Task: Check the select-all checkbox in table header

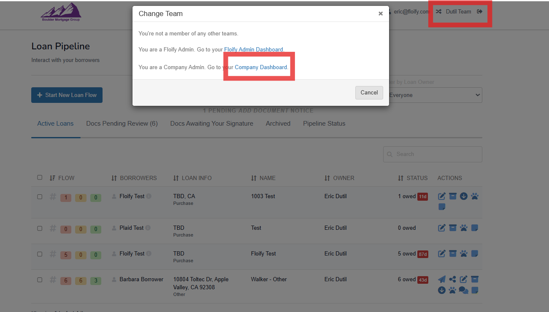Action: (40, 178)
